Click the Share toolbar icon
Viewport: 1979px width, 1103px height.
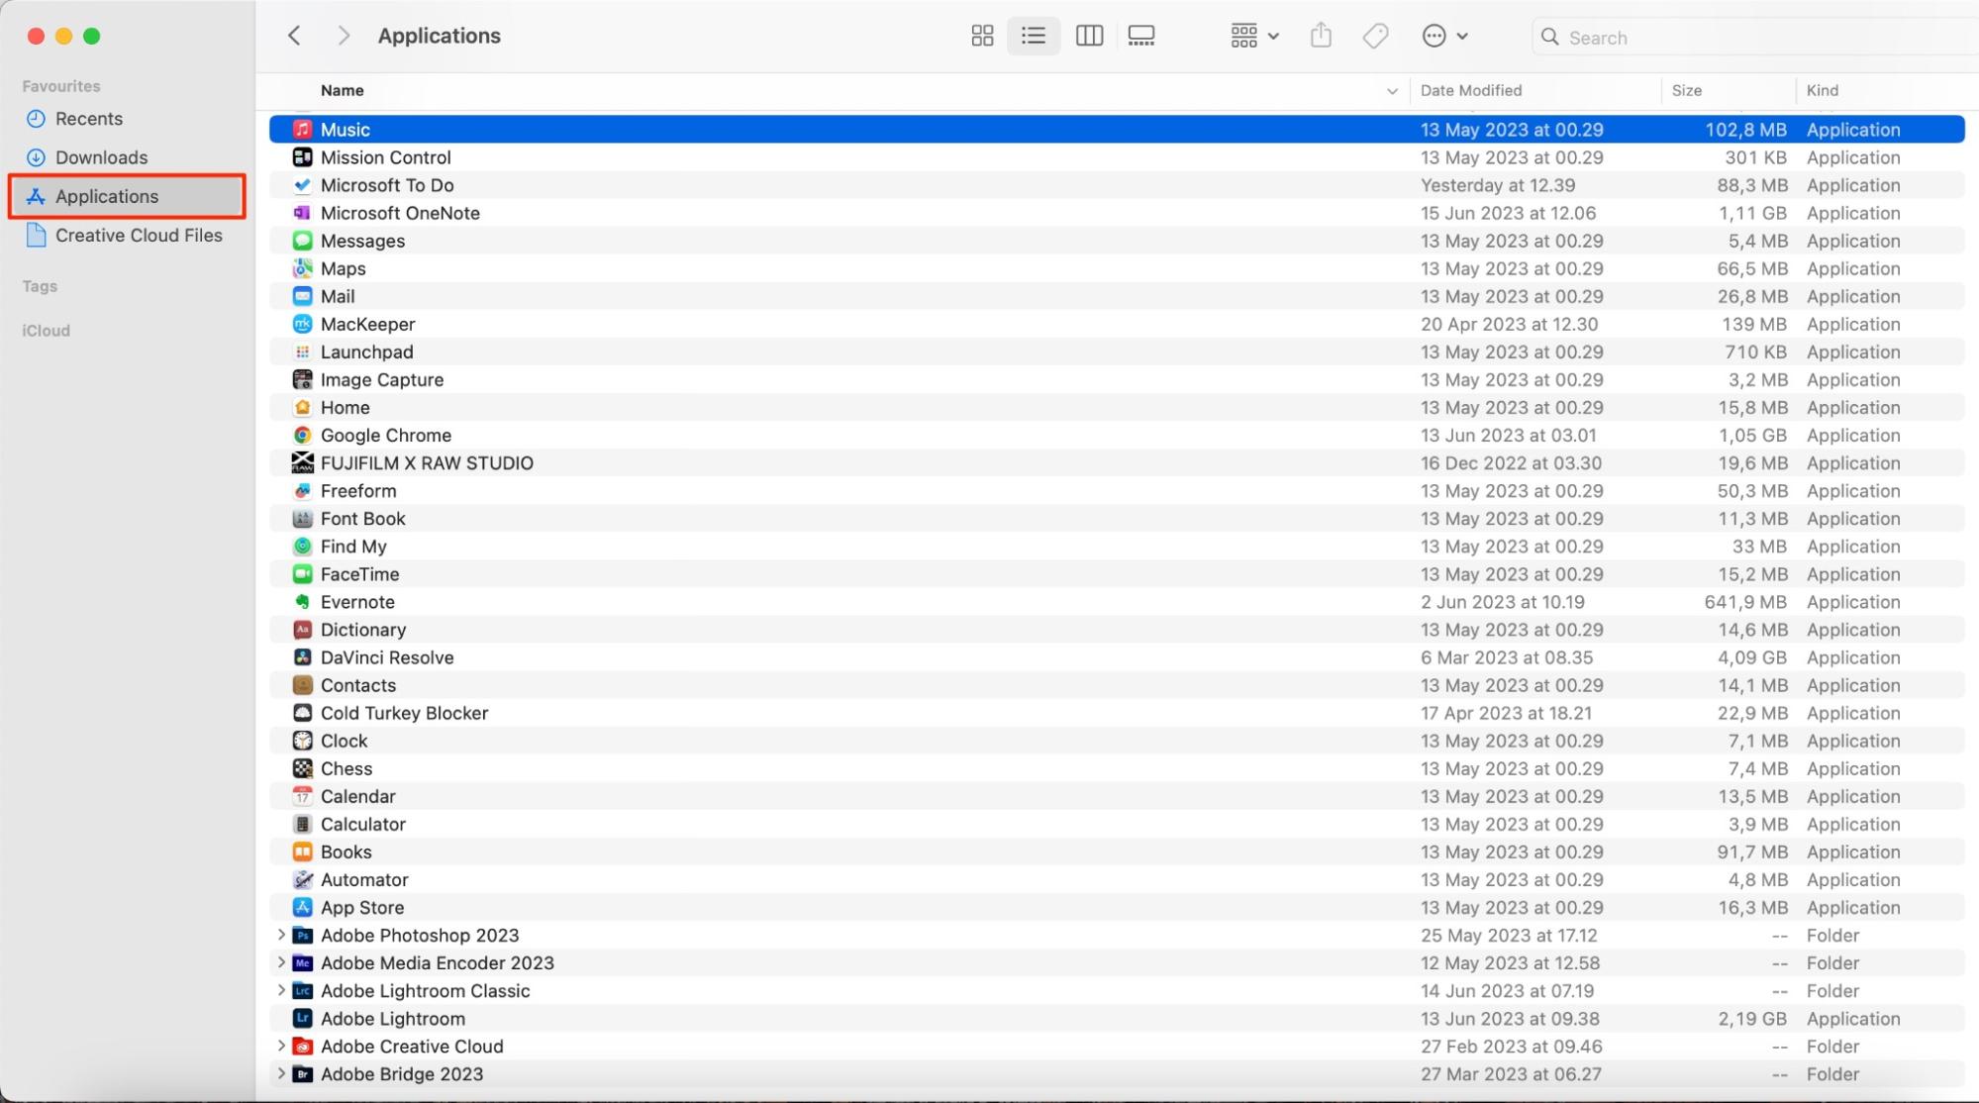pyautogui.click(x=1321, y=37)
